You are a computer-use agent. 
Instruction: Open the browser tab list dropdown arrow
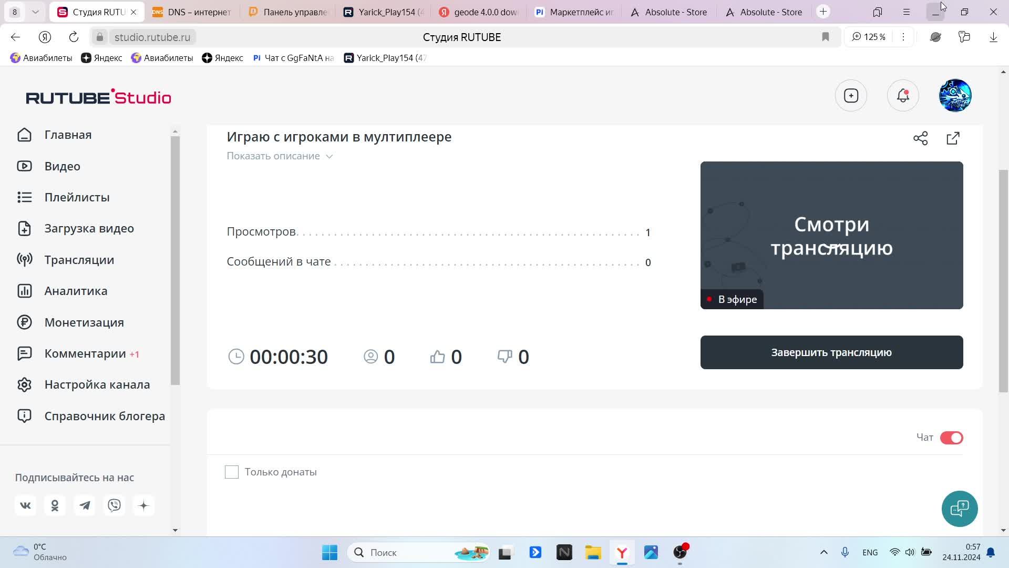[35, 11]
